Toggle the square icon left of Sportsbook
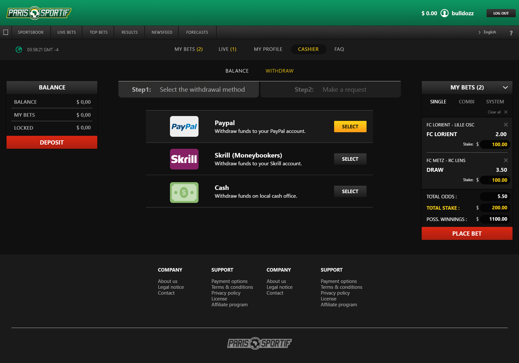The image size is (519, 363). [x=6, y=32]
